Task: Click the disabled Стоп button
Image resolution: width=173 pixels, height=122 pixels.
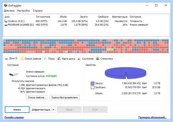Action: (x=95, y=110)
